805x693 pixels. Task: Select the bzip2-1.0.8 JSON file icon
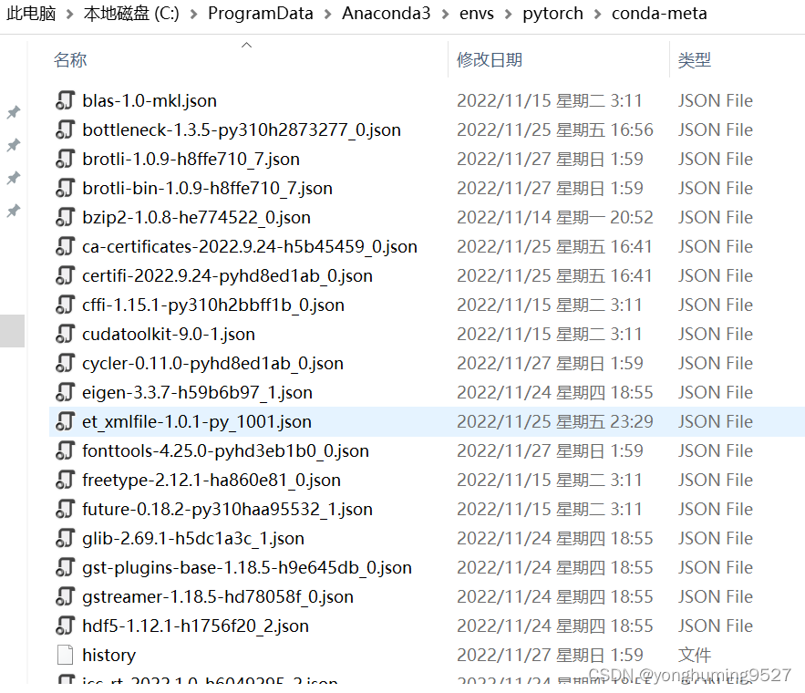pos(66,217)
